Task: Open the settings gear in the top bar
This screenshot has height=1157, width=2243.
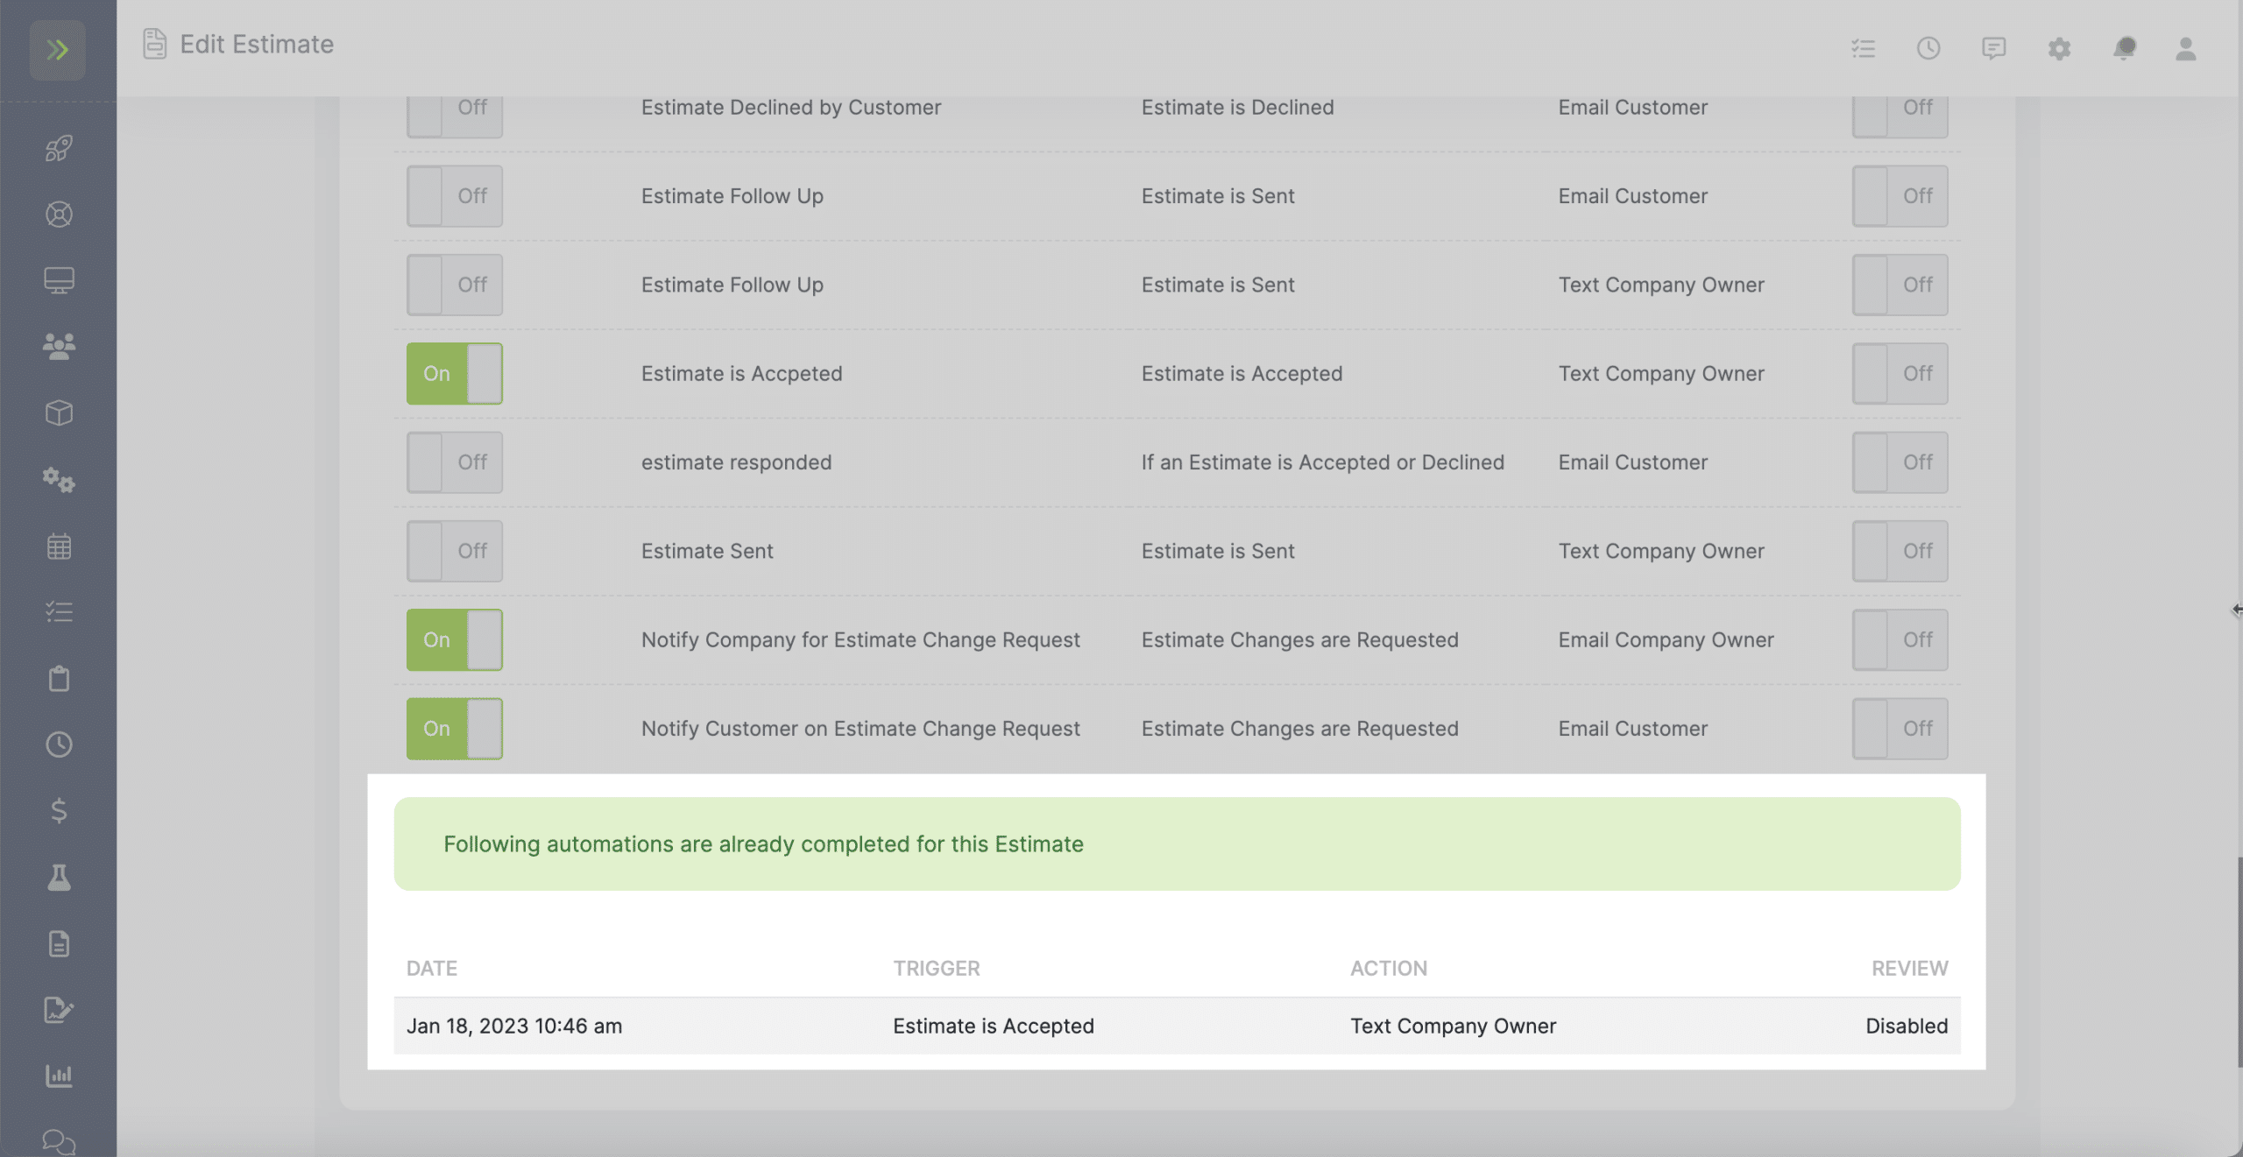Action: 2059,48
